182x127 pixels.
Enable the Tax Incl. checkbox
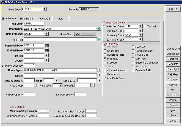point(145,26)
